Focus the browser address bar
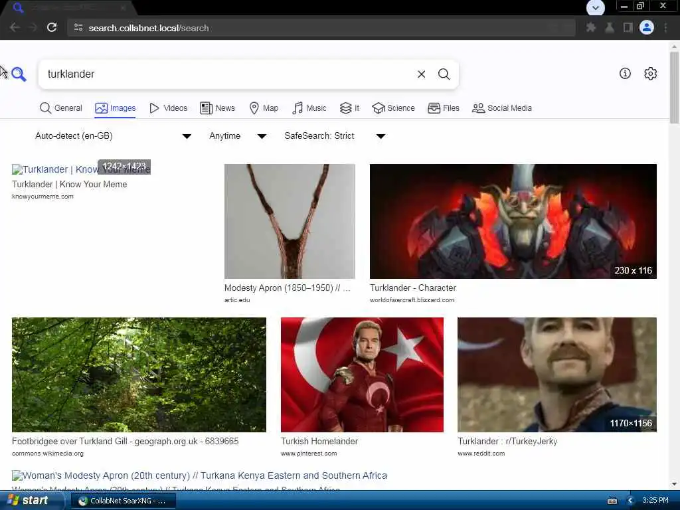Viewport: 680px width, 510px height. pos(321,28)
